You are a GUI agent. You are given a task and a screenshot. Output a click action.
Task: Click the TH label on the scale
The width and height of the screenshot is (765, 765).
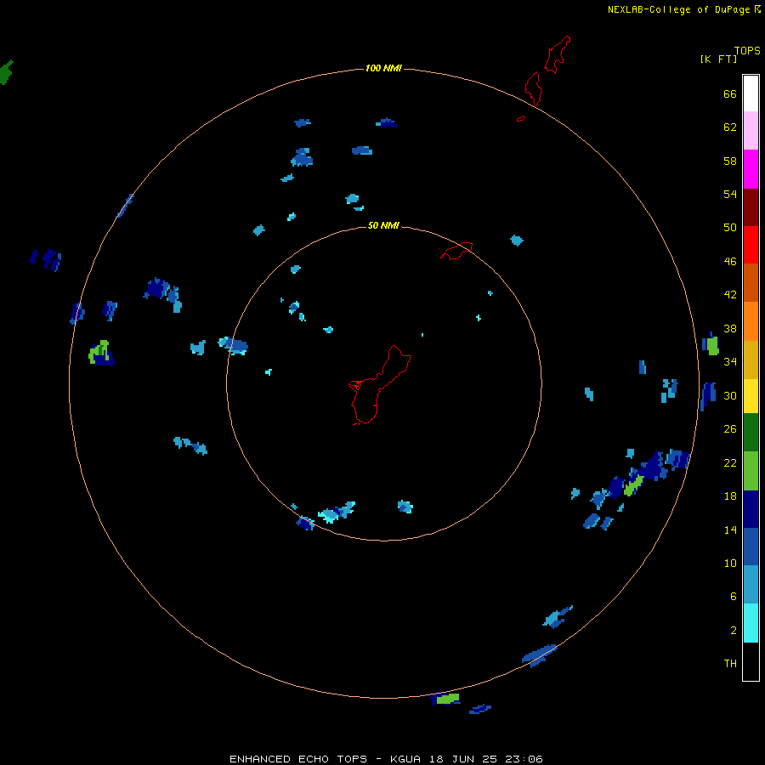click(730, 664)
